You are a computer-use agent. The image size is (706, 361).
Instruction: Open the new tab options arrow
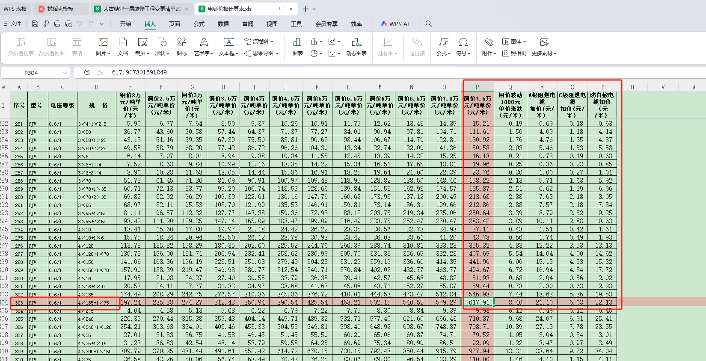pos(314,9)
